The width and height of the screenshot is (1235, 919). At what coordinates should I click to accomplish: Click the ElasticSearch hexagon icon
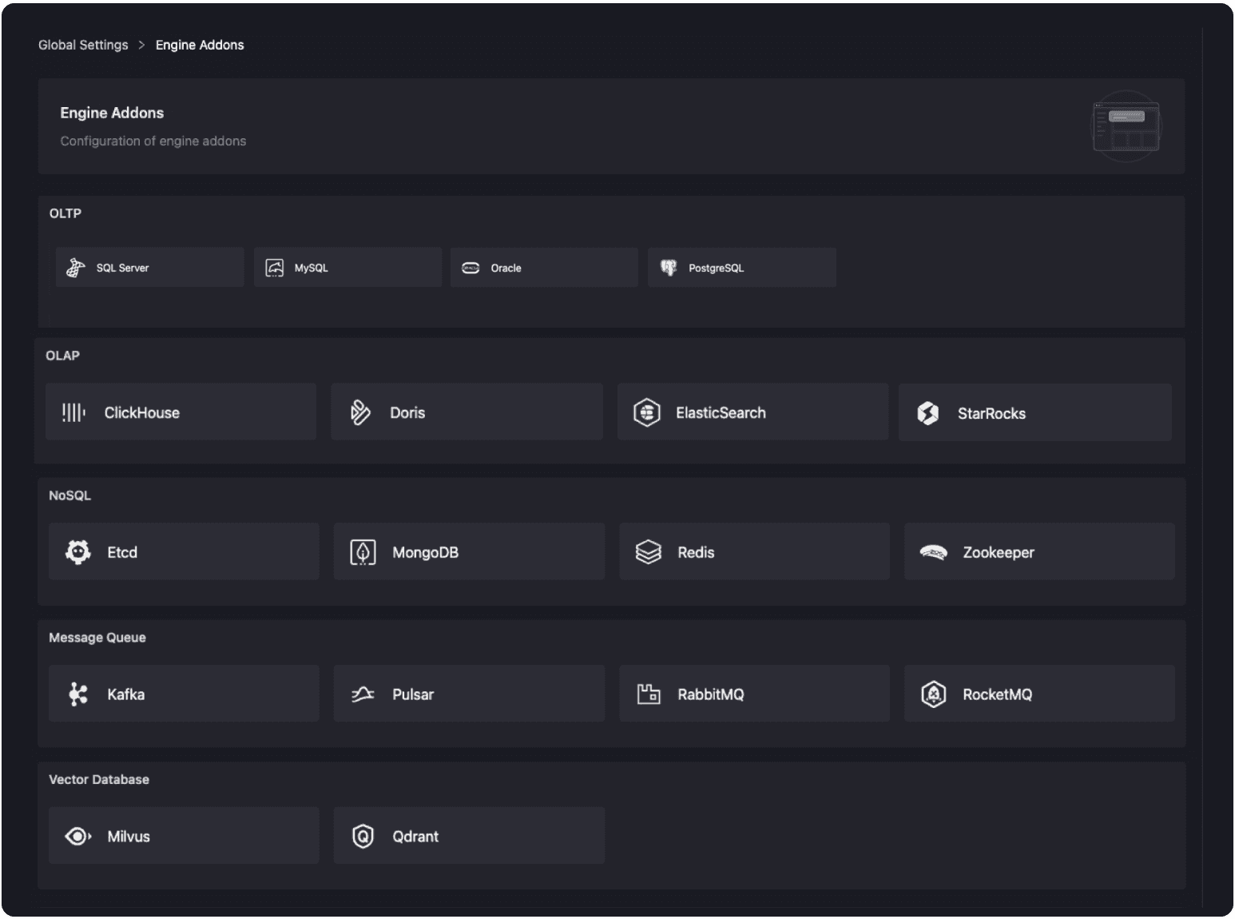tap(646, 412)
